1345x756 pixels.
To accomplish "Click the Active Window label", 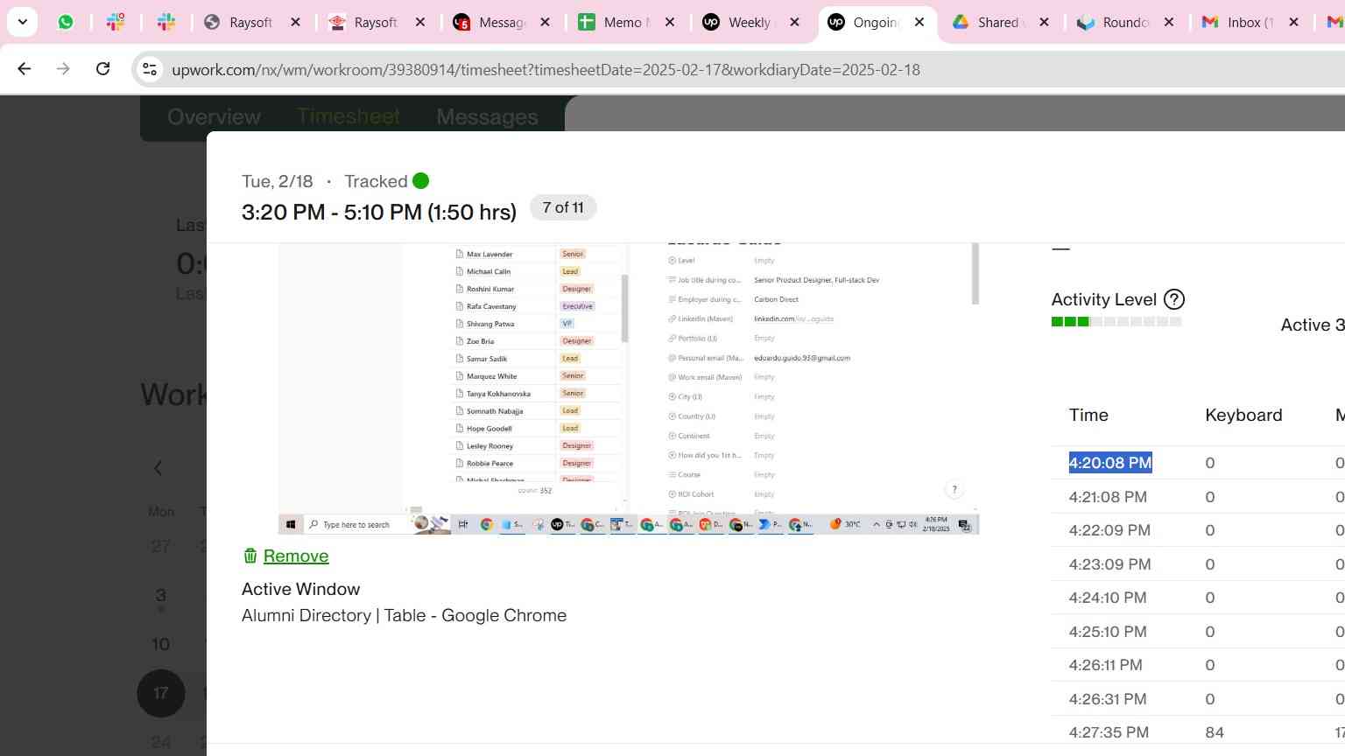I will pos(300,589).
